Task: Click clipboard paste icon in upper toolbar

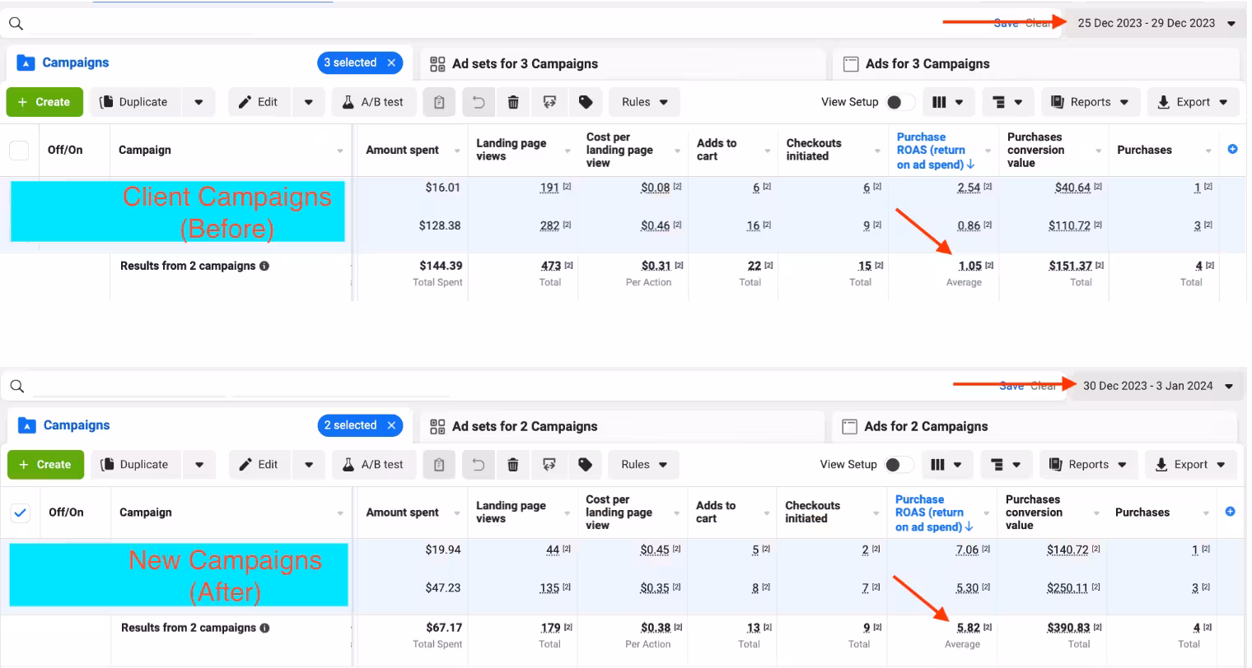Action: pos(439,102)
